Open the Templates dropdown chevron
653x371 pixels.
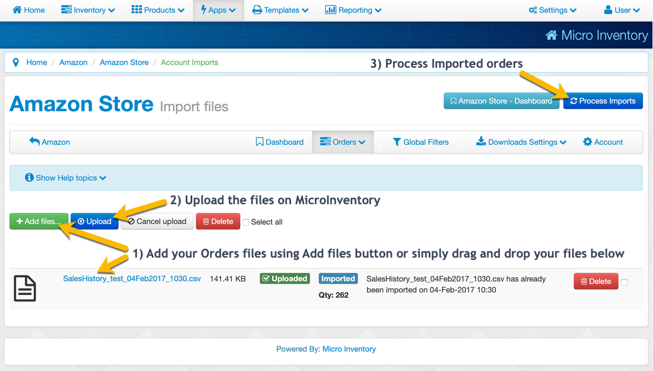tap(305, 10)
